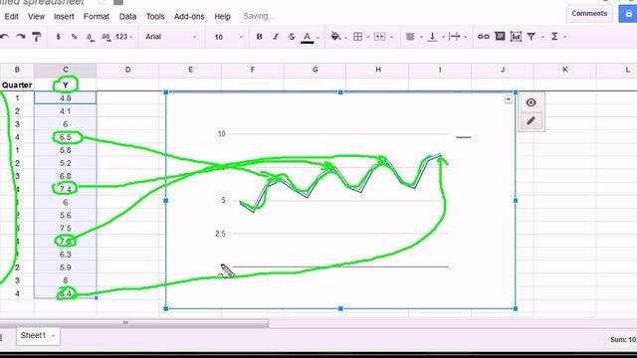Open the View menu

coord(36,16)
